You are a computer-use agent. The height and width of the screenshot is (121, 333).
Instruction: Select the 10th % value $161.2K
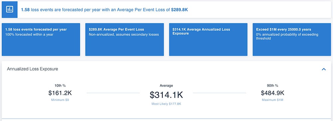pyautogui.click(x=60, y=93)
